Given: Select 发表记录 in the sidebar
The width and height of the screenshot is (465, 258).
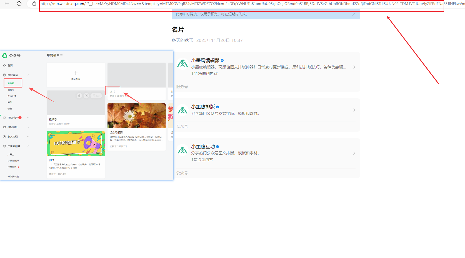Looking at the screenshot, I should click(12, 96).
